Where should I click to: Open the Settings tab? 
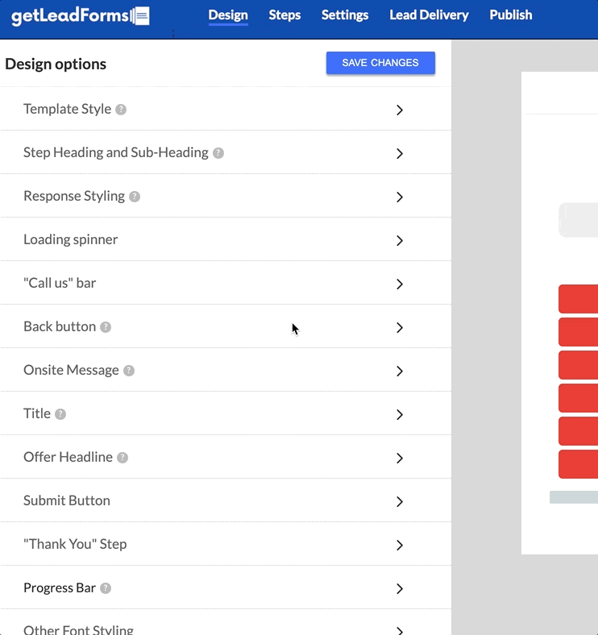coord(345,15)
